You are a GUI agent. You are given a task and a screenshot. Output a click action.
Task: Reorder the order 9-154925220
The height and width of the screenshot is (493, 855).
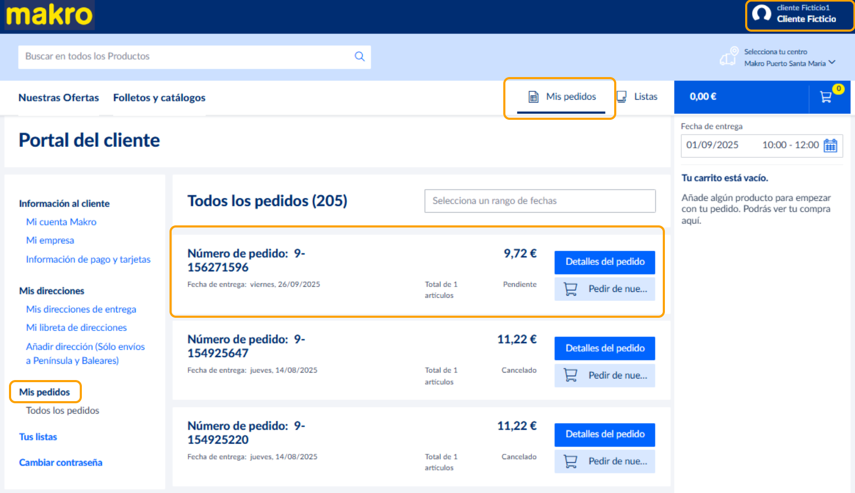605,461
